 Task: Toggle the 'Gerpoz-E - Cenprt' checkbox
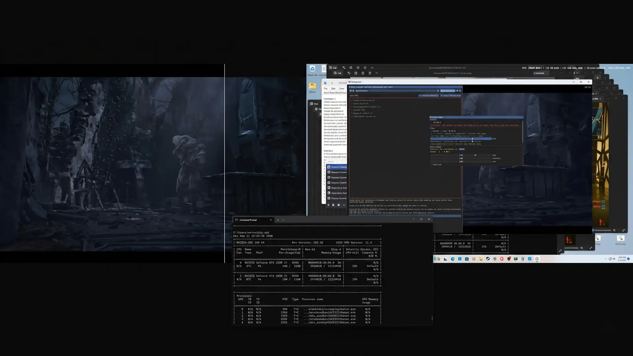pos(351,113)
